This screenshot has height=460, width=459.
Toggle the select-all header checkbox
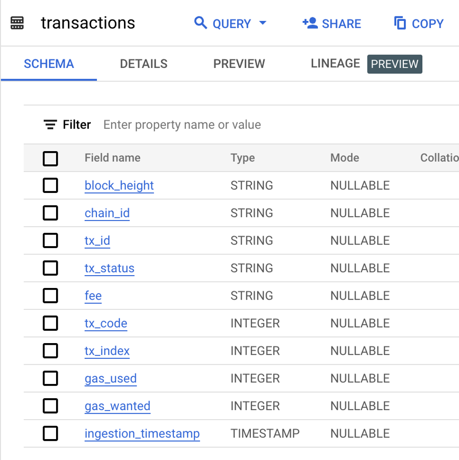point(50,158)
